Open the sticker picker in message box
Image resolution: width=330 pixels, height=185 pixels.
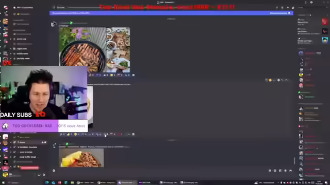[280, 171]
